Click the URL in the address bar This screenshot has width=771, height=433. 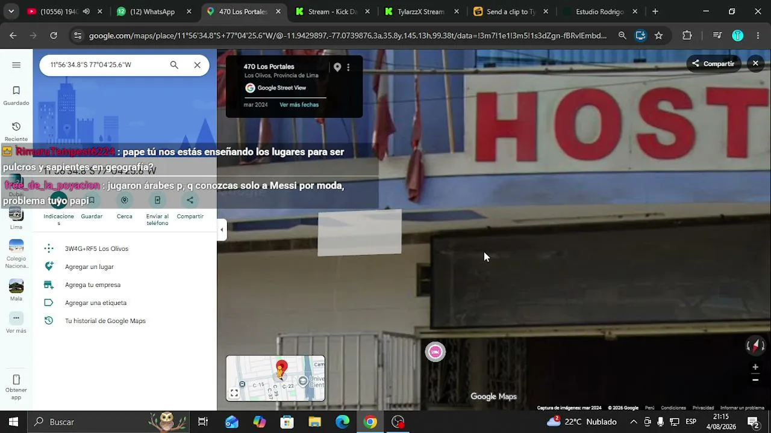[x=348, y=35]
